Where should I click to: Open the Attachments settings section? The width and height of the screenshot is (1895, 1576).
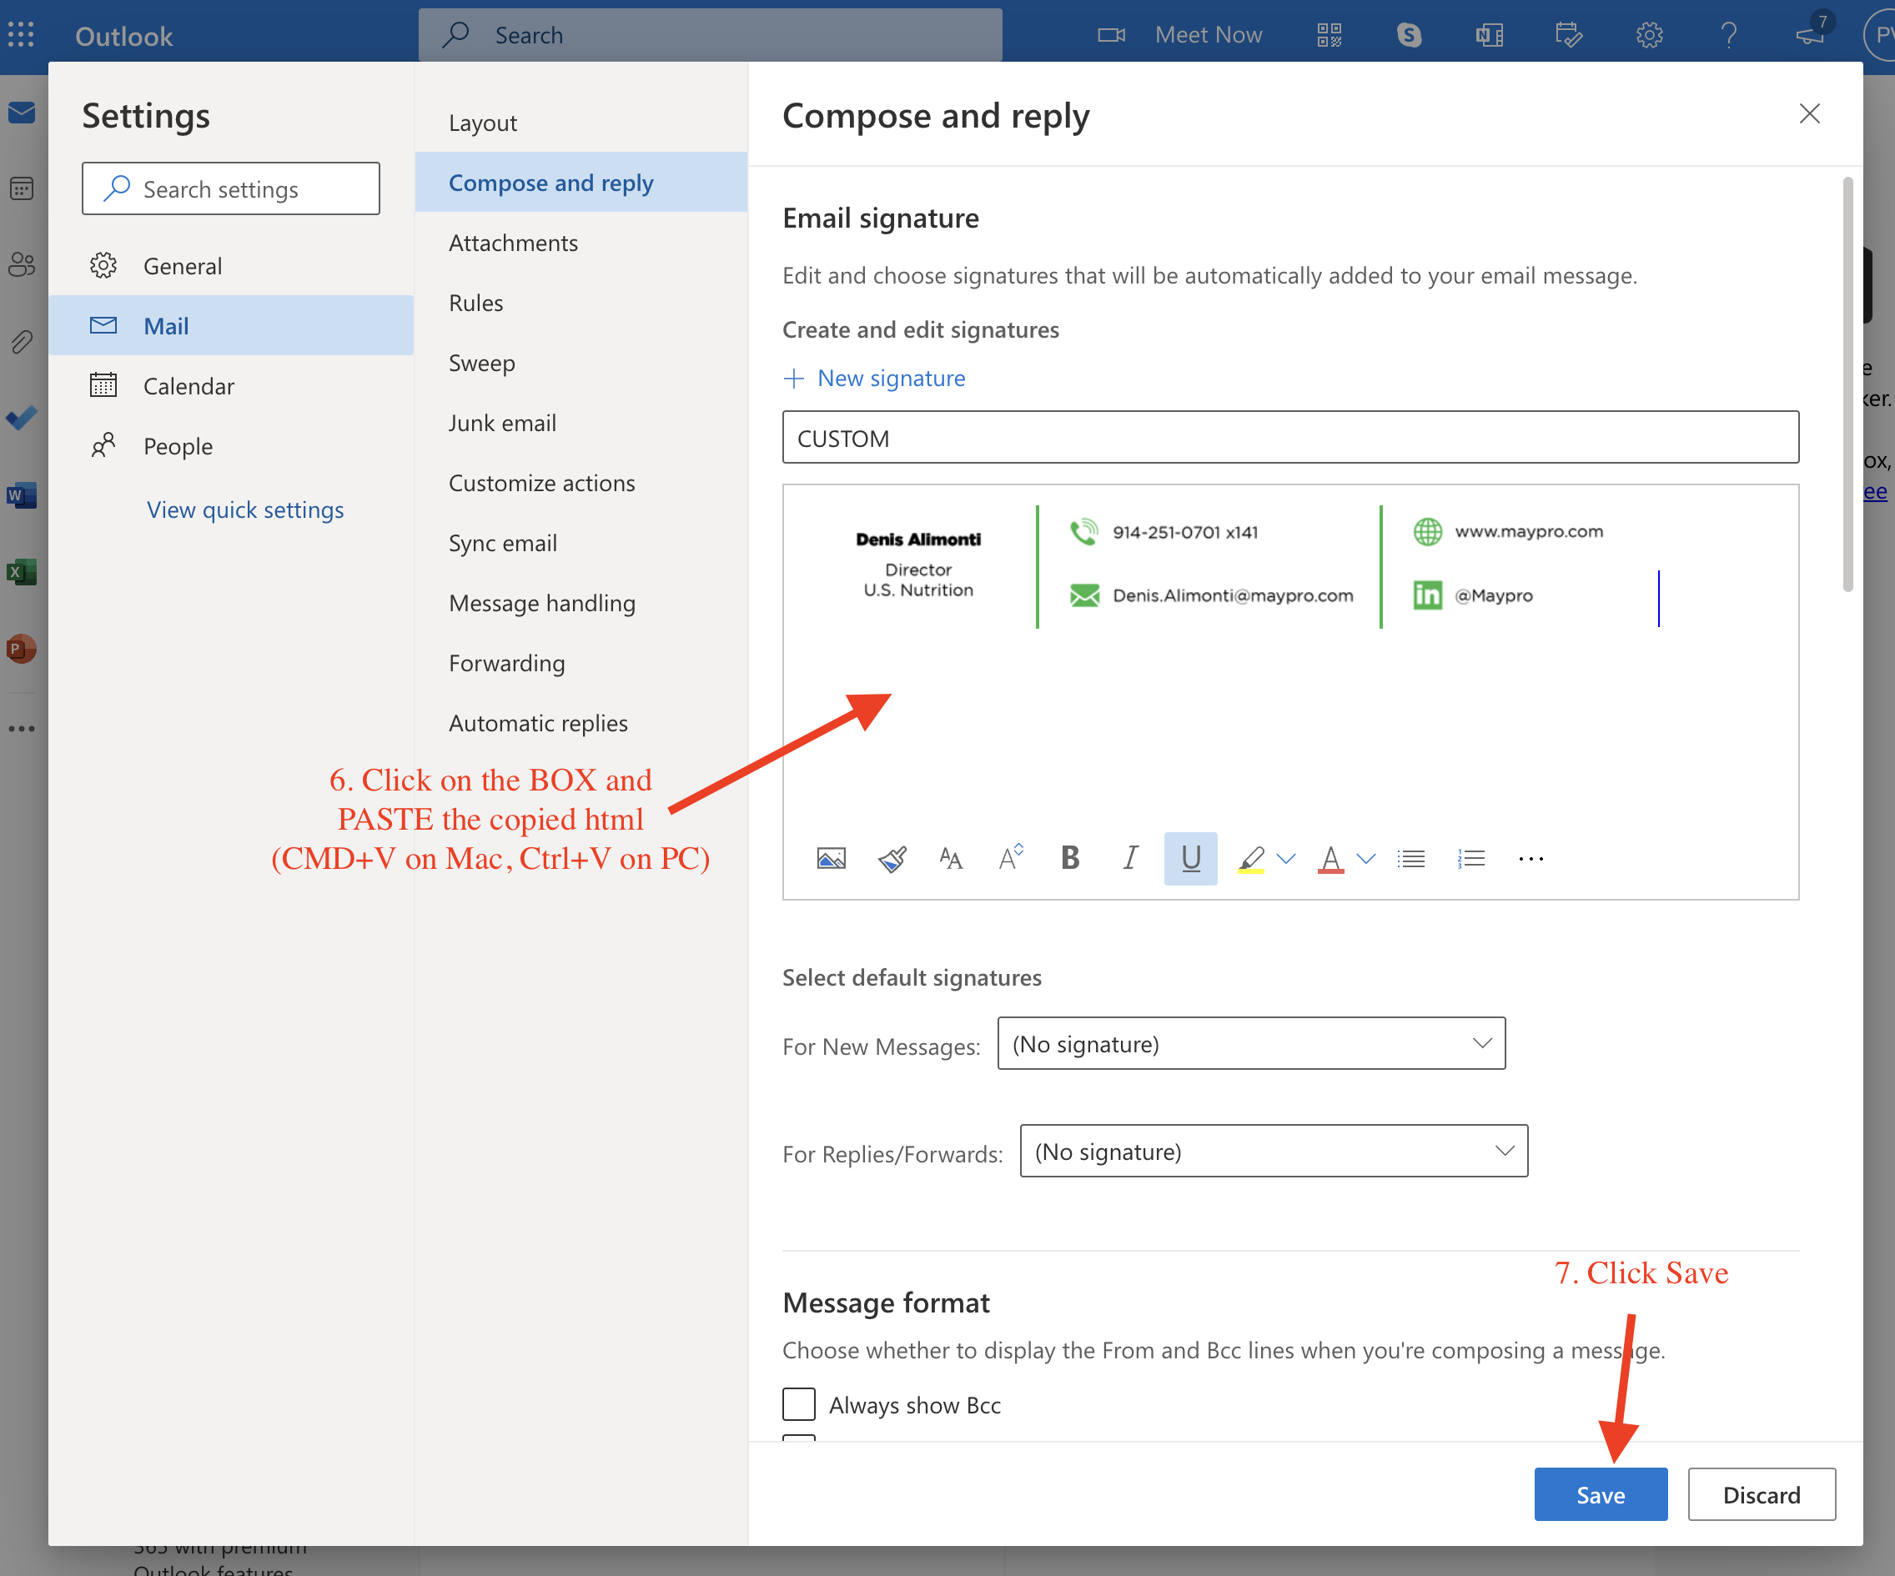point(513,243)
